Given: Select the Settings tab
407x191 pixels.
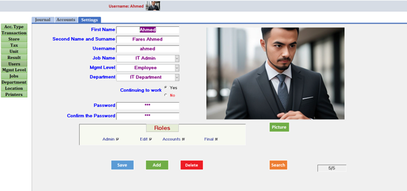Looking at the screenshot, I should 90,20.
